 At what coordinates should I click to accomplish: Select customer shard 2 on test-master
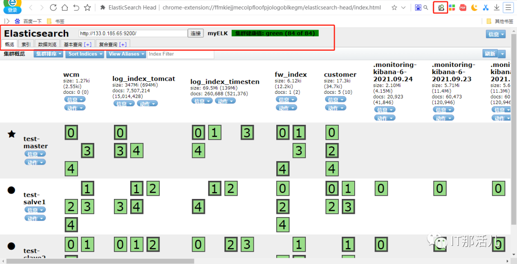[332, 151]
